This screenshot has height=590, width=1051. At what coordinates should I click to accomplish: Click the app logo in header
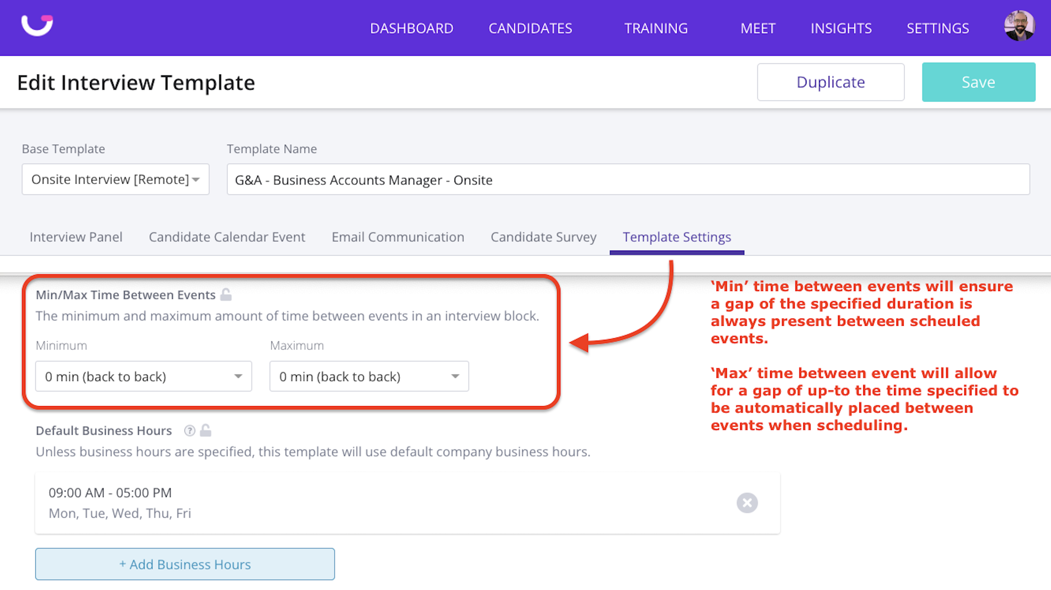(x=37, y=26)
